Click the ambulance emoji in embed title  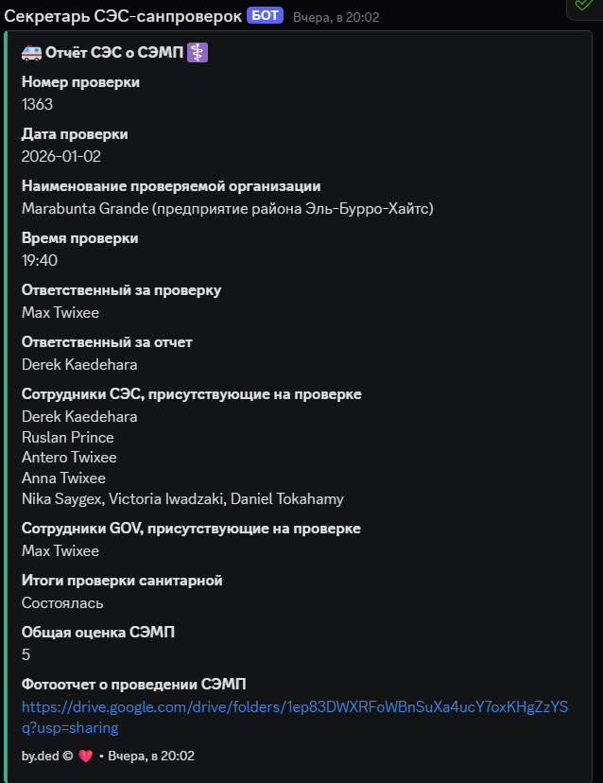coord(30,53)
